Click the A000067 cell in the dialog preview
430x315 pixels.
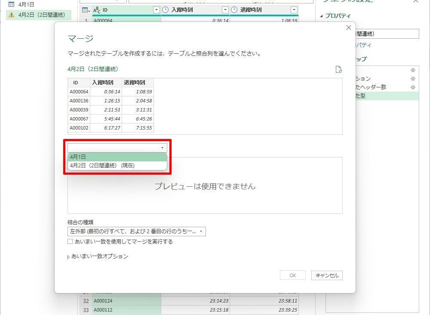[x=79, y=119]
